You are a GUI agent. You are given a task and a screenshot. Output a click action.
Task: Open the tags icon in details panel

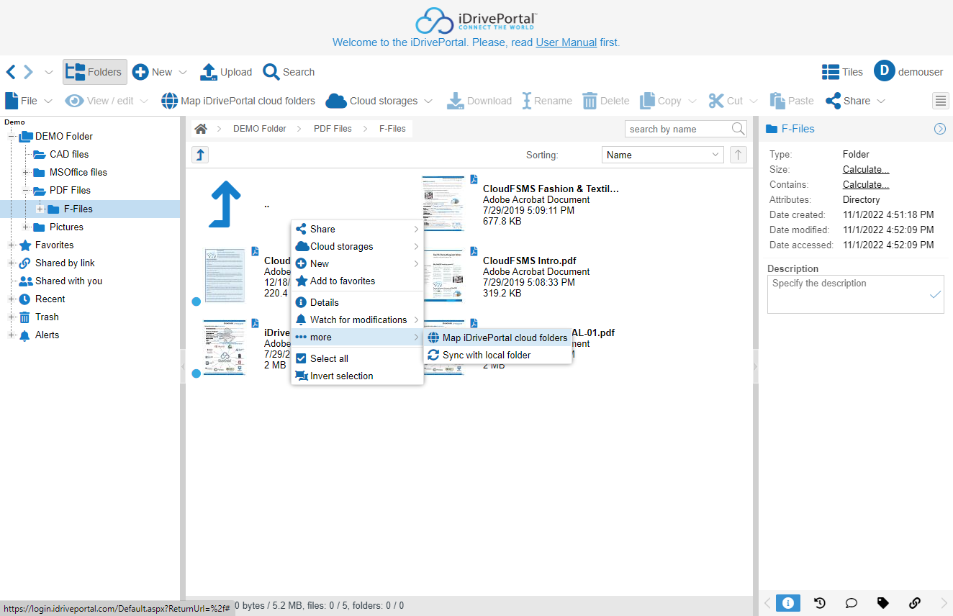[882, 603]
